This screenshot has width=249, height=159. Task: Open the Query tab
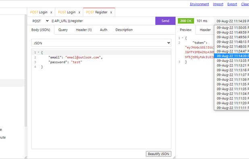[63, 30]
